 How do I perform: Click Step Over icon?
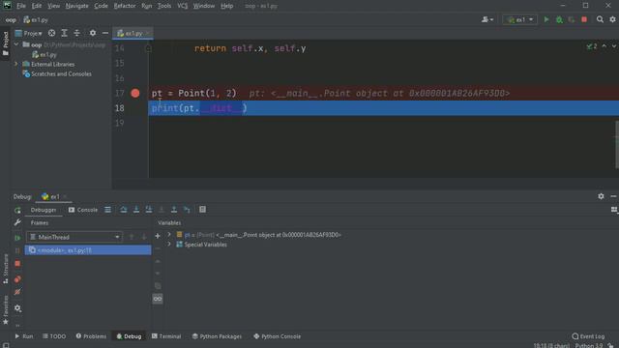pos(124,210)
